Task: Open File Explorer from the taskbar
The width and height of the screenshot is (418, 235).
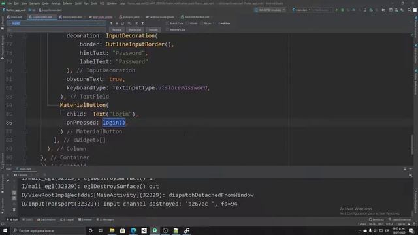Action: (x=112, y=230)
